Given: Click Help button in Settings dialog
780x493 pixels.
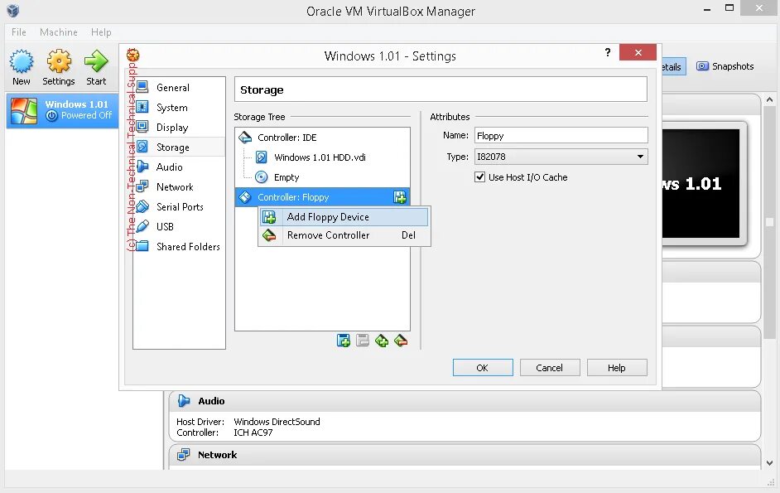Looking at the screenshot, I should (617, 368).
